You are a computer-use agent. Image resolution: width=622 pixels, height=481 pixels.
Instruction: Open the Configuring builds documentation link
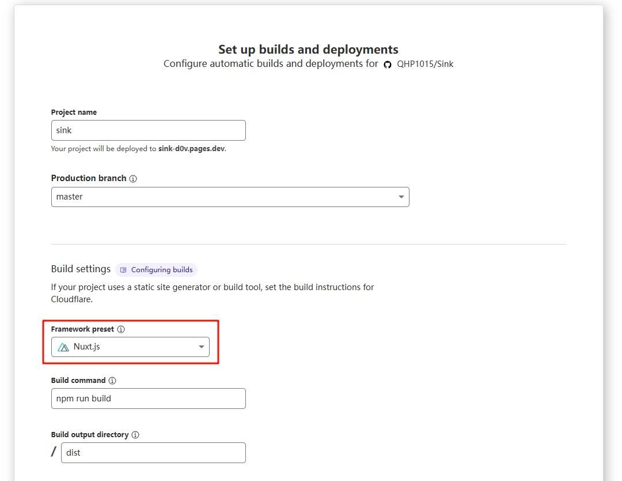tap(161, 270)
